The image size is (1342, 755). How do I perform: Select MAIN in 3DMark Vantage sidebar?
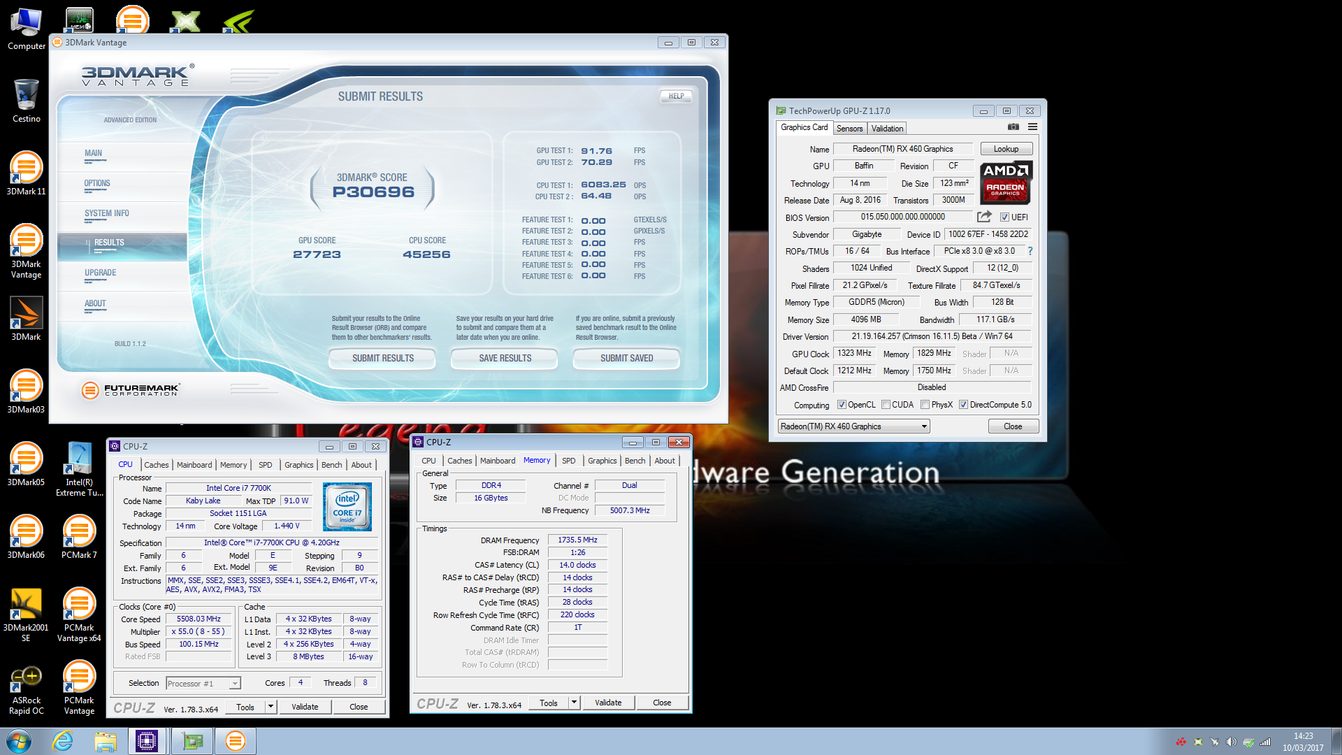93,153
